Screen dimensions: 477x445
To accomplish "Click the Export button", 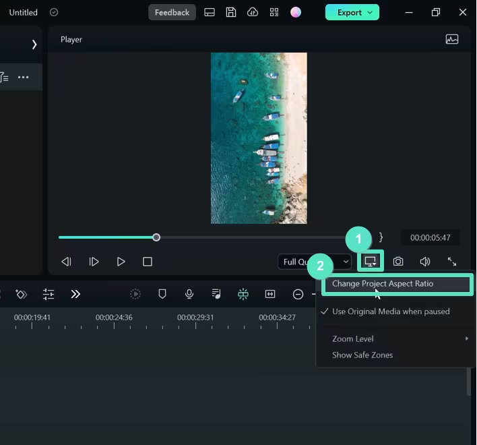I will point(352,12).
